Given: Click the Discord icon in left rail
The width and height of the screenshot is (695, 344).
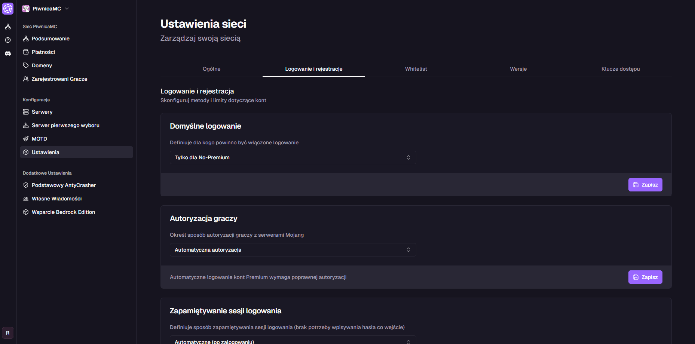Looking at the screenshot, I should pos(8,53).
